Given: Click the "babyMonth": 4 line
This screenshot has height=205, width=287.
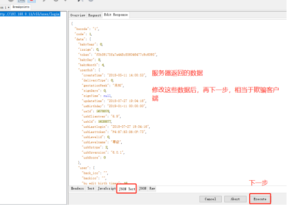Looking at the screenshot, I should [x=91, y=65].
